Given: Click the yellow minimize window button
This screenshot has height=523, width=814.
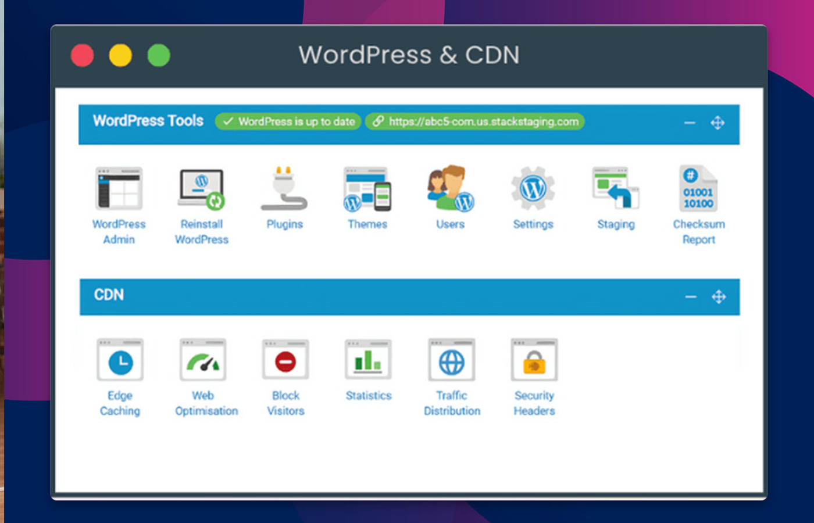Looking at the screenshot, I should point(120,55).
